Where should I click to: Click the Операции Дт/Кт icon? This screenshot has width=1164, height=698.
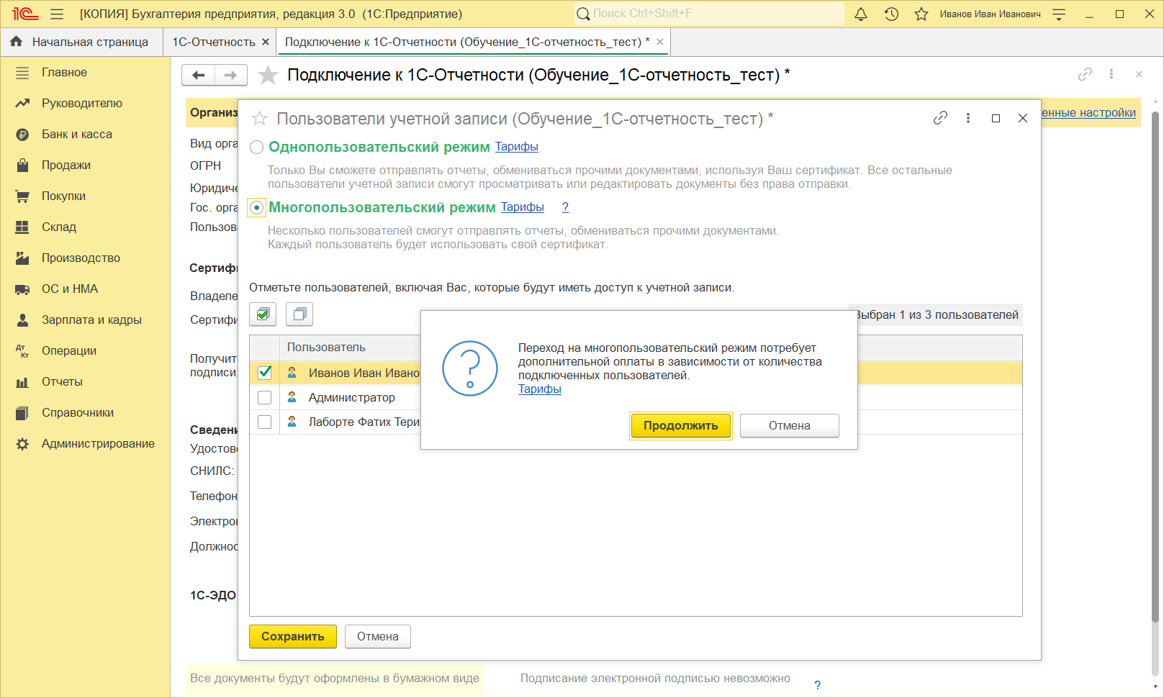(x=22, y=351)
